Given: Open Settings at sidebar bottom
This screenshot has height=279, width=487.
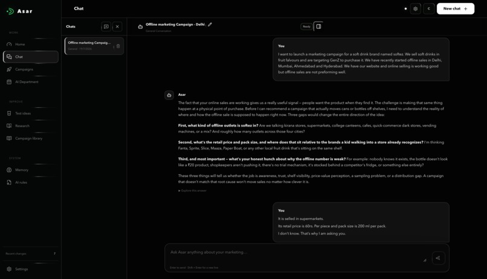Looking at the screenshot, I should pos(30,269).
